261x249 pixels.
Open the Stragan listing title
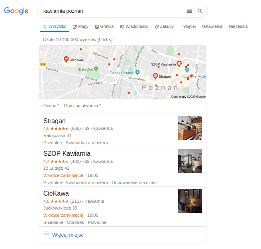pos(55,121)
